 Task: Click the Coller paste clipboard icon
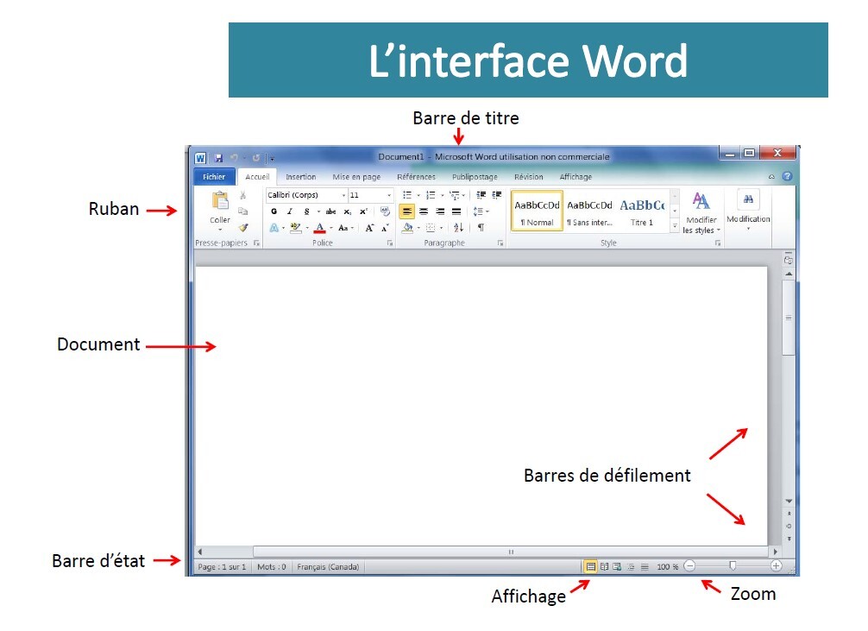coord(220,200)
